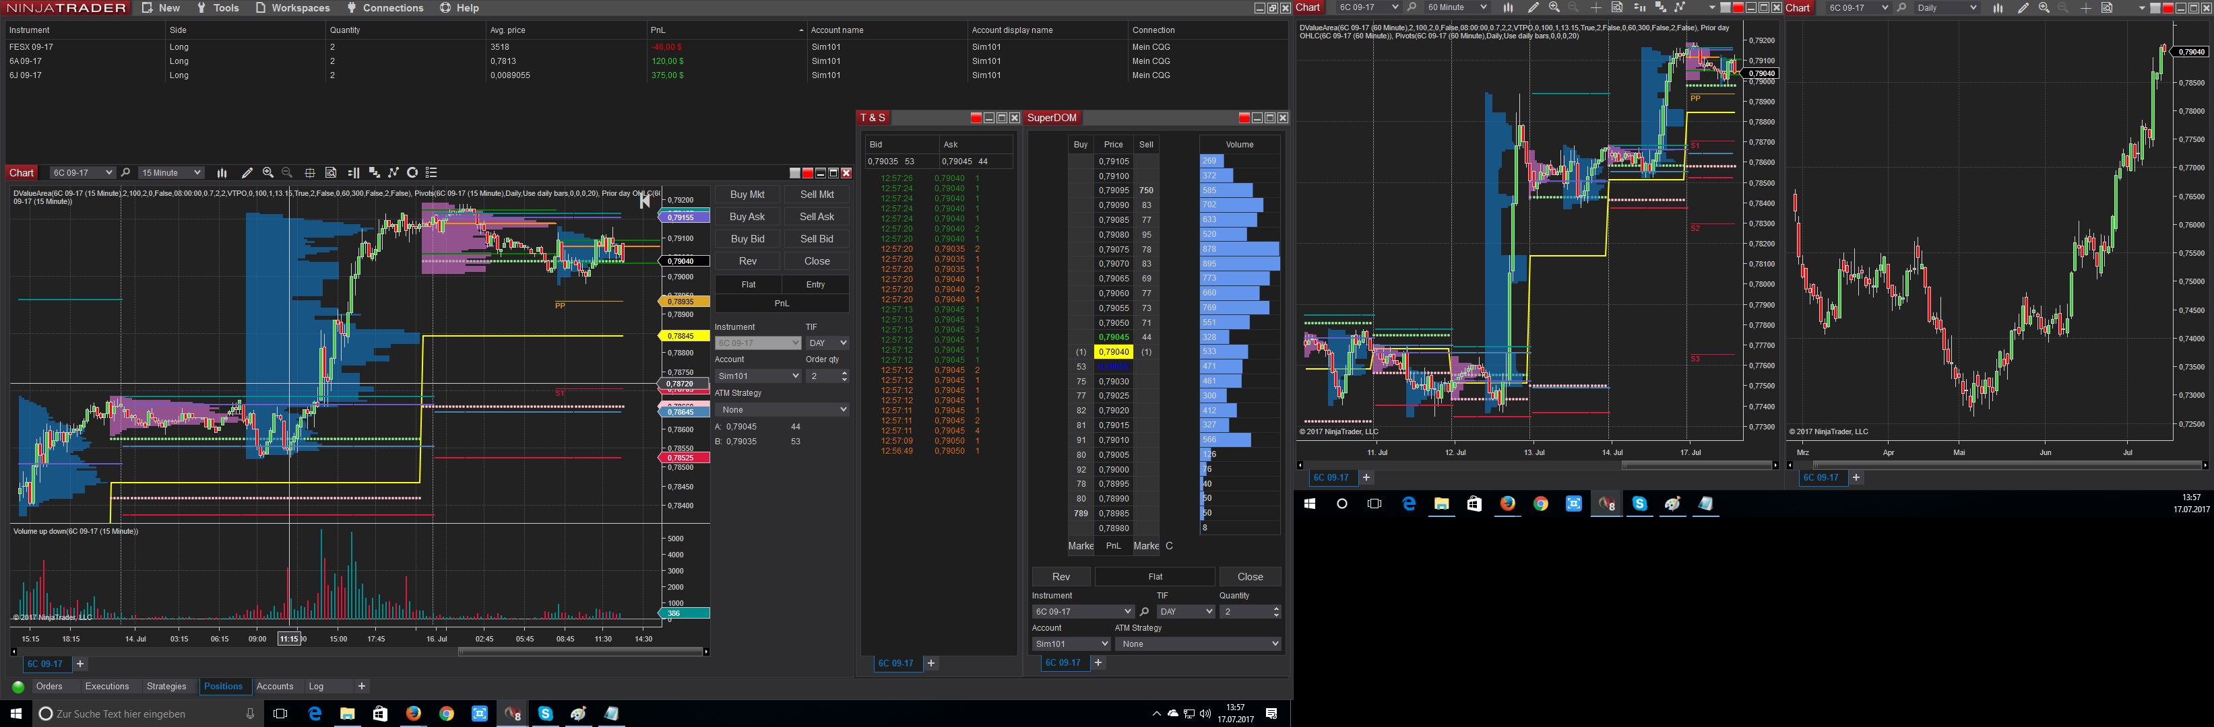This screenshot has height=727, width=2214.
Task: Click the Sell Bid button
Action: click(817, 240)
